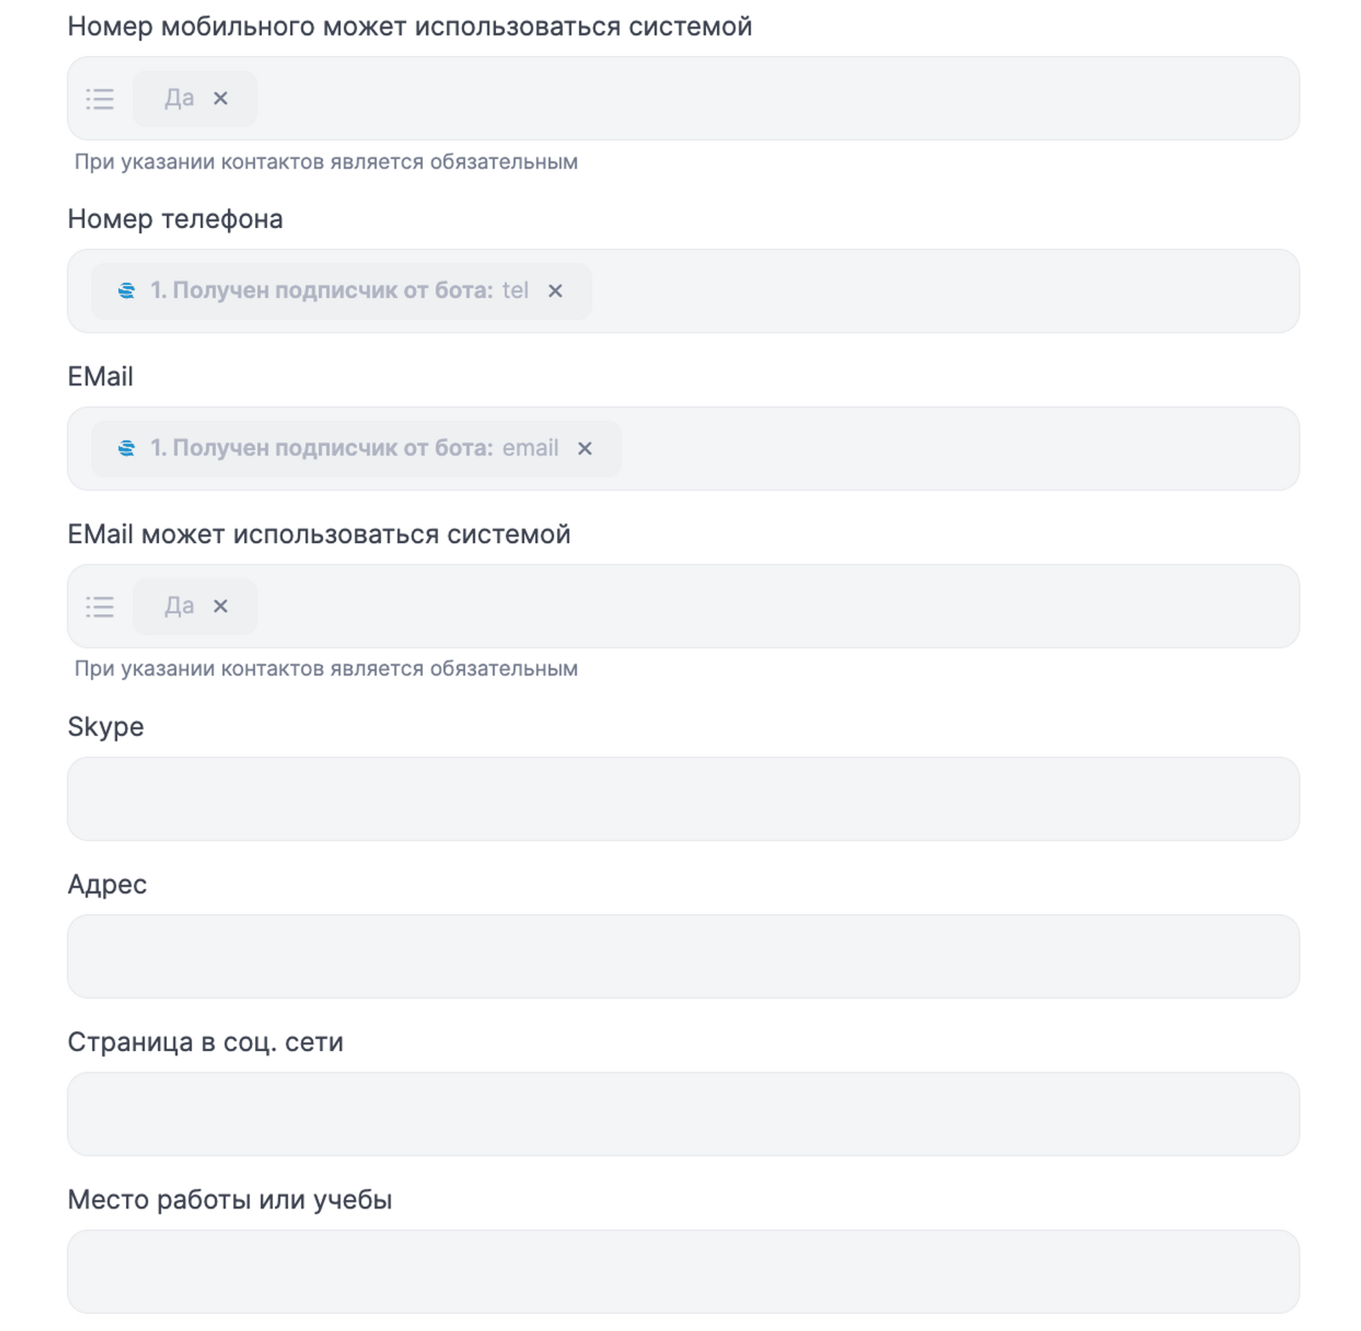Focus the Место работы или учебы field

(683, 1271)
